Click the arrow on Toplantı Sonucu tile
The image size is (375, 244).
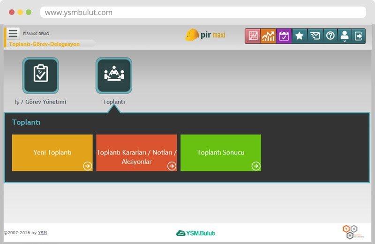pyautogui.click(x=255, y=166)
